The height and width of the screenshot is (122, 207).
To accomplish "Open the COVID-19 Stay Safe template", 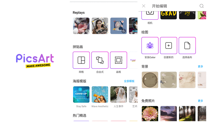I will (81, 94).
